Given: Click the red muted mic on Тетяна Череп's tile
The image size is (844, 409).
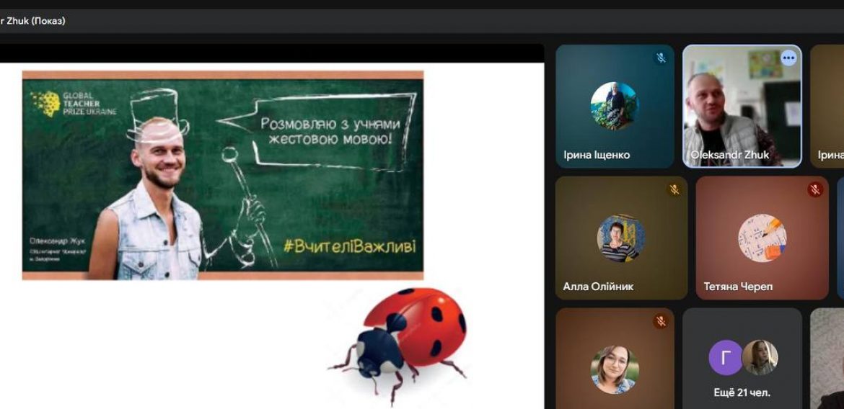Looking at the screenshot, I should tap(815, 189).
